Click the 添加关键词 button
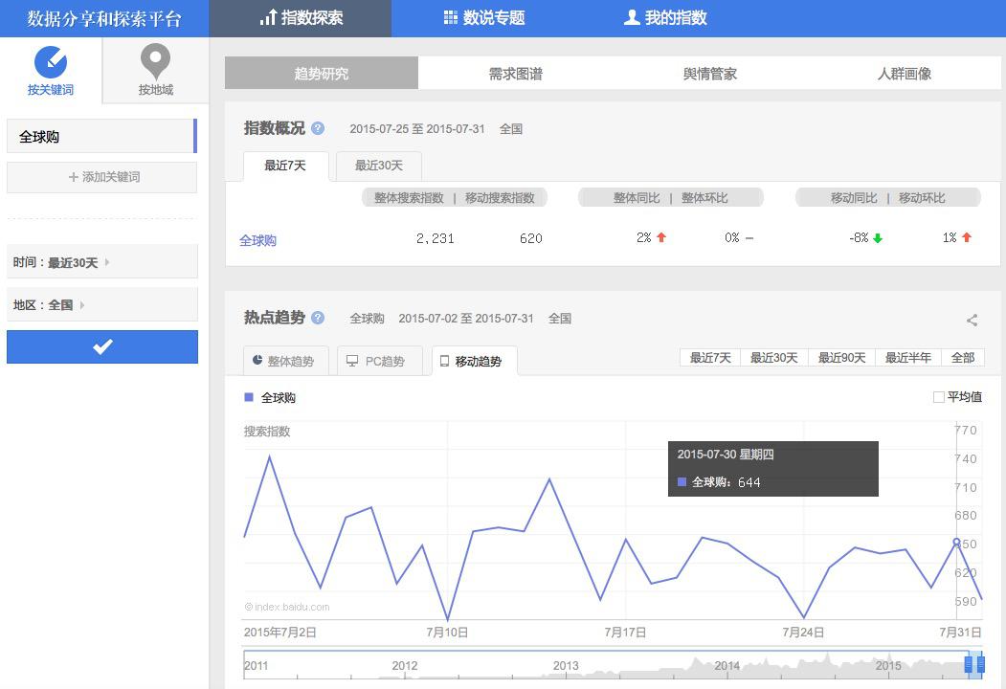Screen dimensions: 1006x689 coord(102,177)
